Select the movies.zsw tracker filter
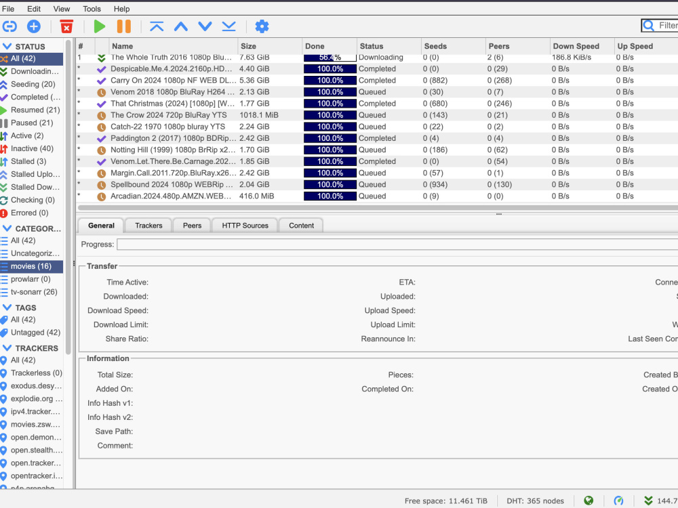This screenshot has height=508, width=678. click(32, 424)
